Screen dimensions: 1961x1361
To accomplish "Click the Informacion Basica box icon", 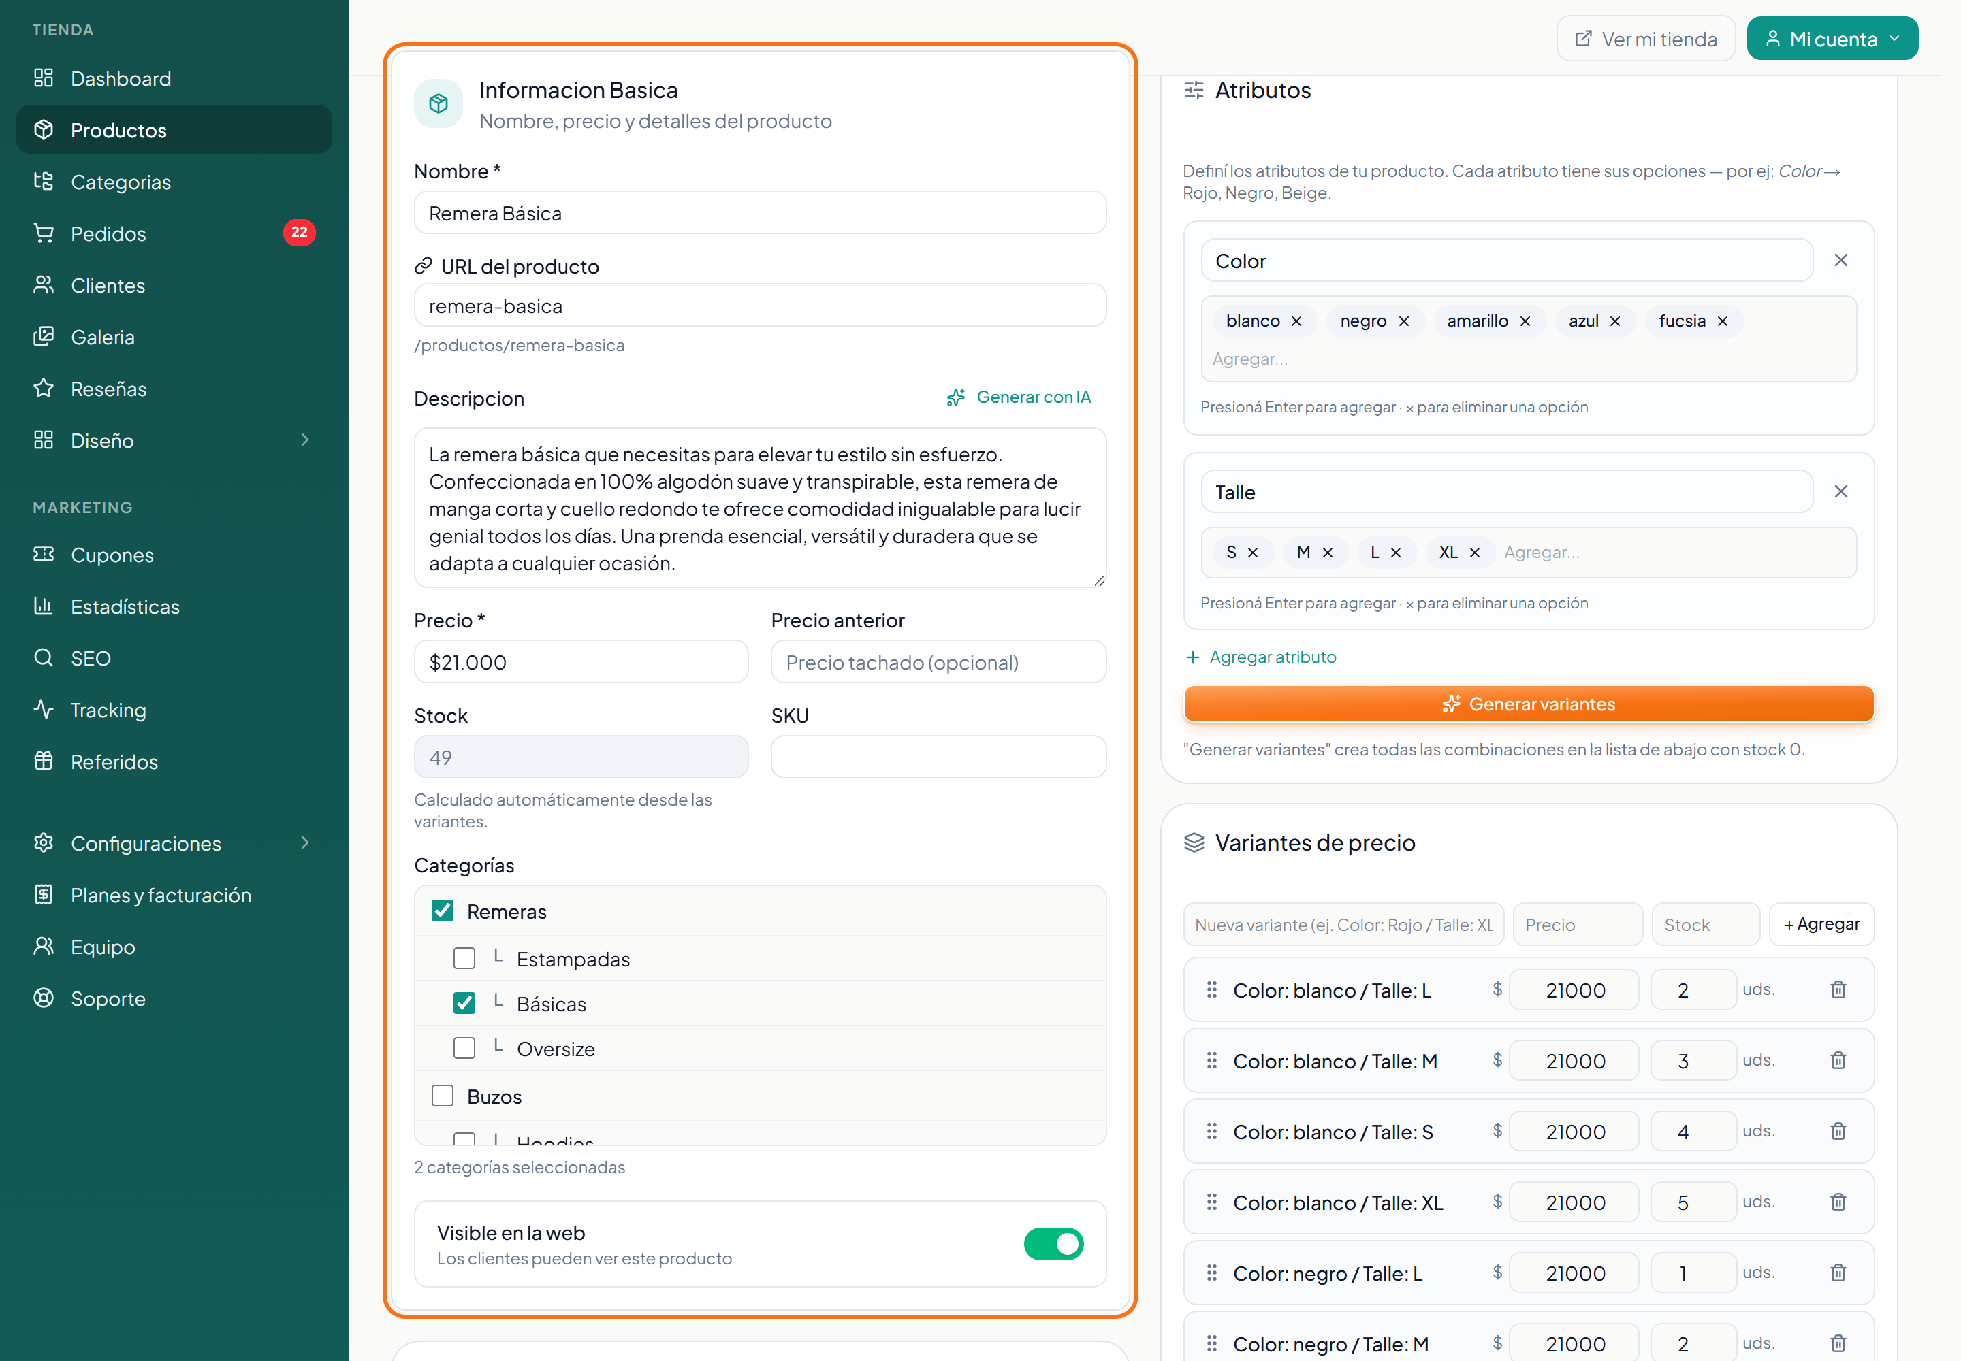I will click(439, 103).
